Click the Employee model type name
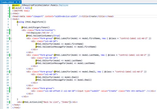This screenshot has width=157, height=109. (64, 5)
